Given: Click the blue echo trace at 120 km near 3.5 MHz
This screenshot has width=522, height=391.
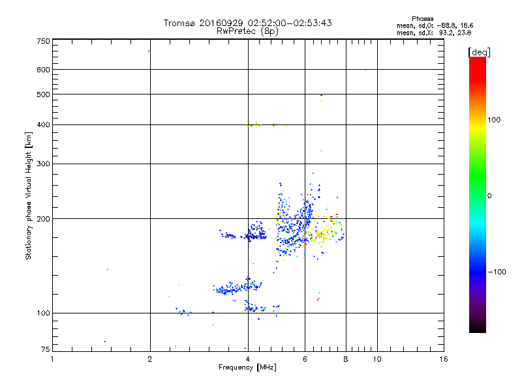Looking at the screenshot, I should [x=237, y=286].
